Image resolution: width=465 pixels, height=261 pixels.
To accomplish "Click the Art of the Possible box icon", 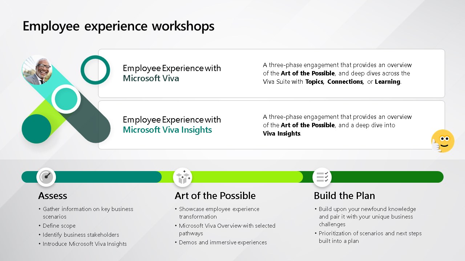I will pos(183,177).
